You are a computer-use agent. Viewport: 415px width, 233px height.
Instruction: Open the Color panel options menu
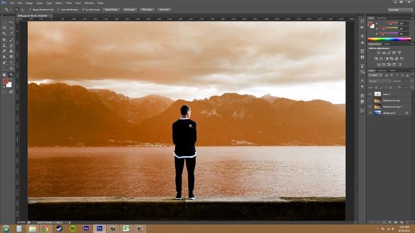pyautogui.click(x=412, y=18)
